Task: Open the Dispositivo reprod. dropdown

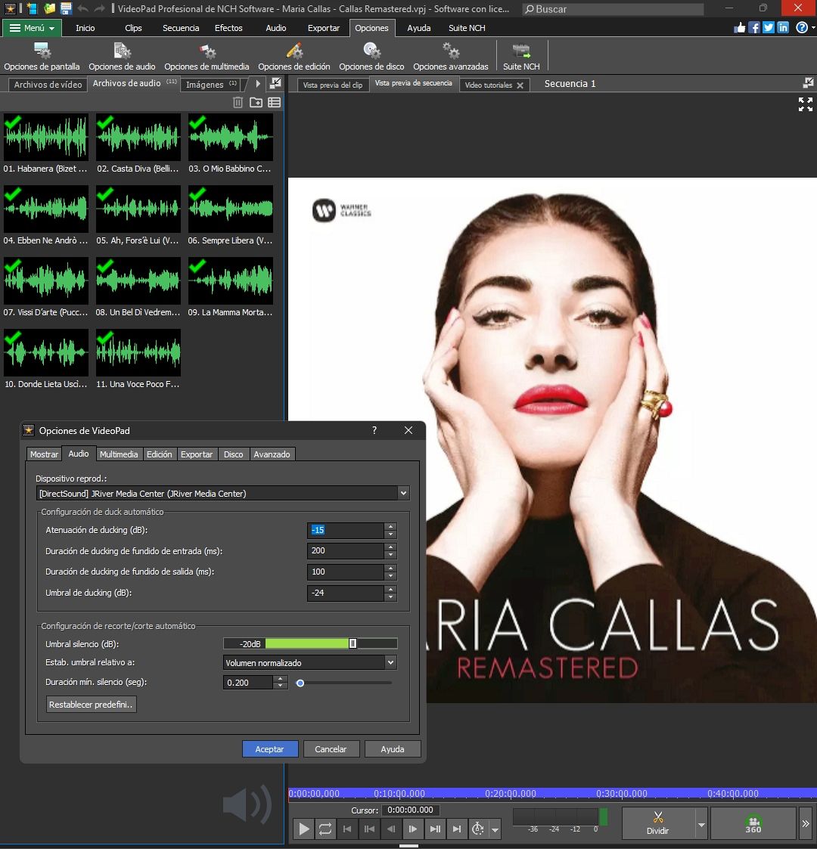Action: pos(403,494)
